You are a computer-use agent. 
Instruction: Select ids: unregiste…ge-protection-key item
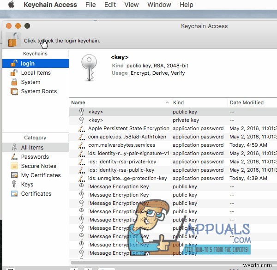coord(173,178)
